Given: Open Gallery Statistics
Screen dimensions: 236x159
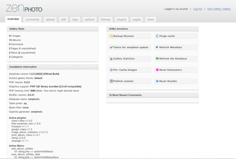Looking at the screenshot, I should (x=130, y=58).
